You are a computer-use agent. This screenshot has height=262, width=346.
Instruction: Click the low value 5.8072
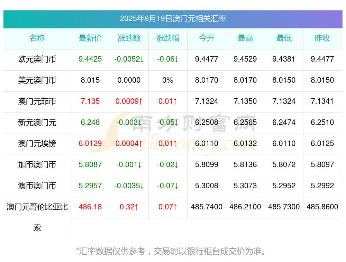[x=284, y=164]
